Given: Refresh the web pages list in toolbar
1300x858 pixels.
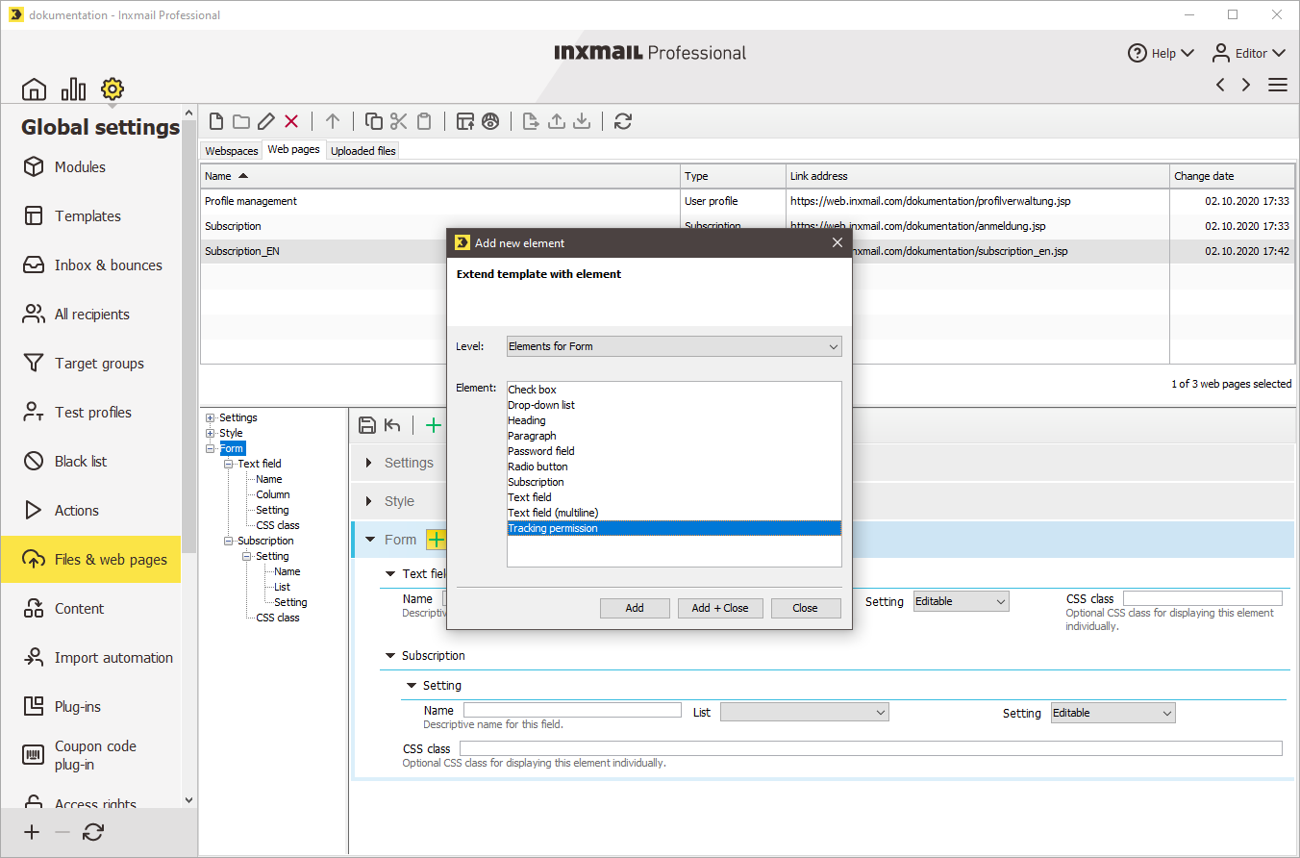Looking at the screenshot, I should 623,121.
